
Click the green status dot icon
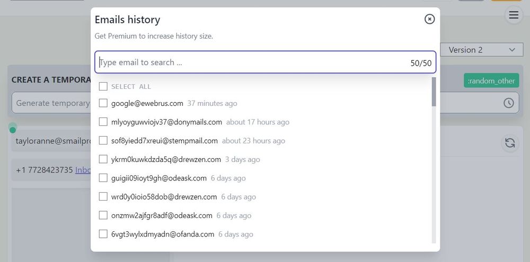click(x=13, y=130)
